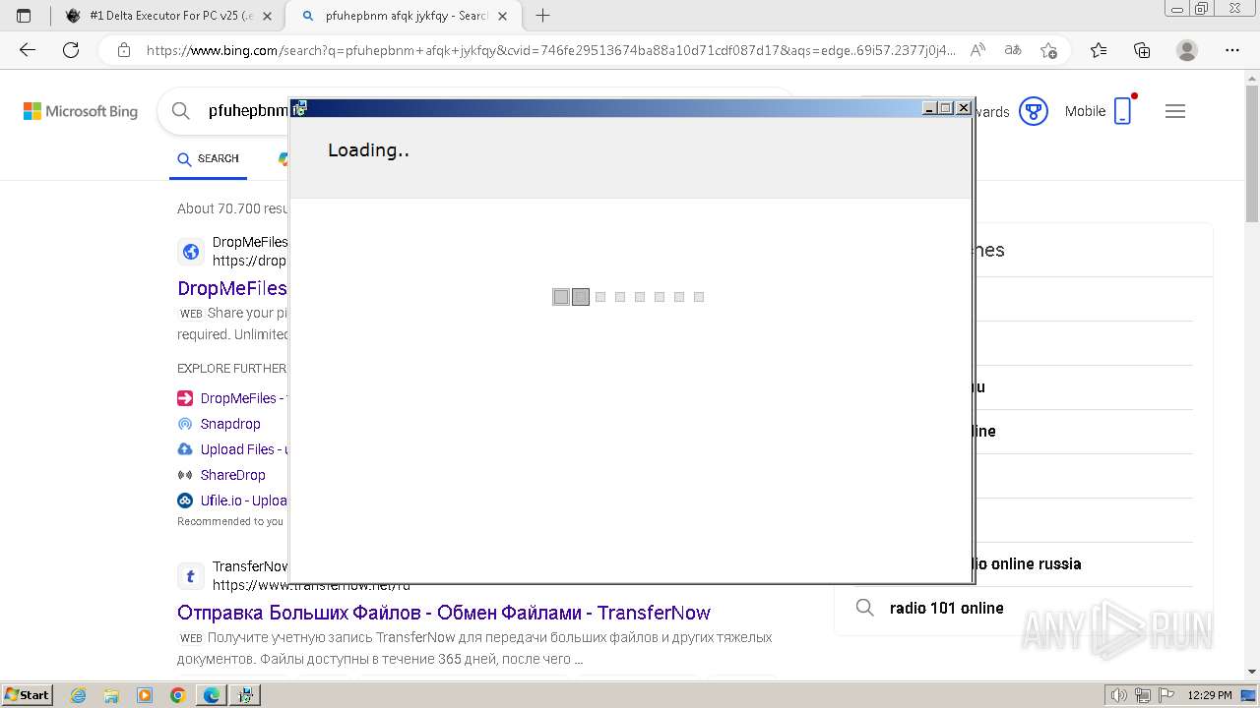Open the volume speaker tray icon
Viewport: 1260px width, 708px height.
1119,695
